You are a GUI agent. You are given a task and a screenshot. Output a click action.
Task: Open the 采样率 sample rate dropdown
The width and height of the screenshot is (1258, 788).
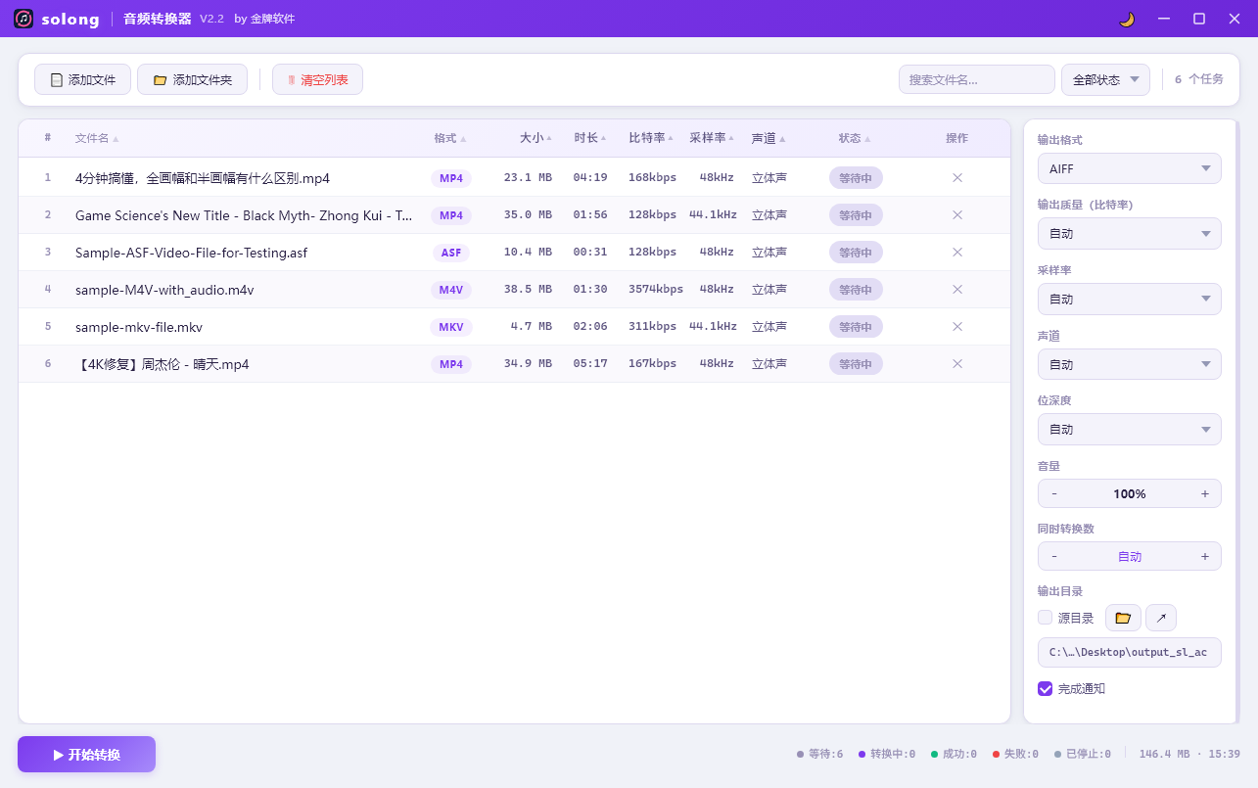click(x=1129, y=299)
